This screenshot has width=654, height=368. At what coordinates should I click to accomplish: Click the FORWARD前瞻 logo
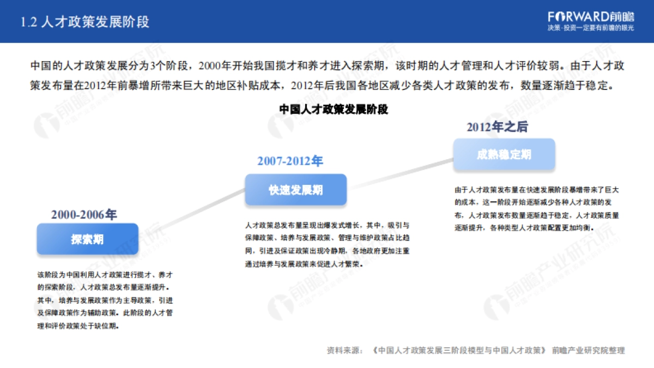point(590,16)
